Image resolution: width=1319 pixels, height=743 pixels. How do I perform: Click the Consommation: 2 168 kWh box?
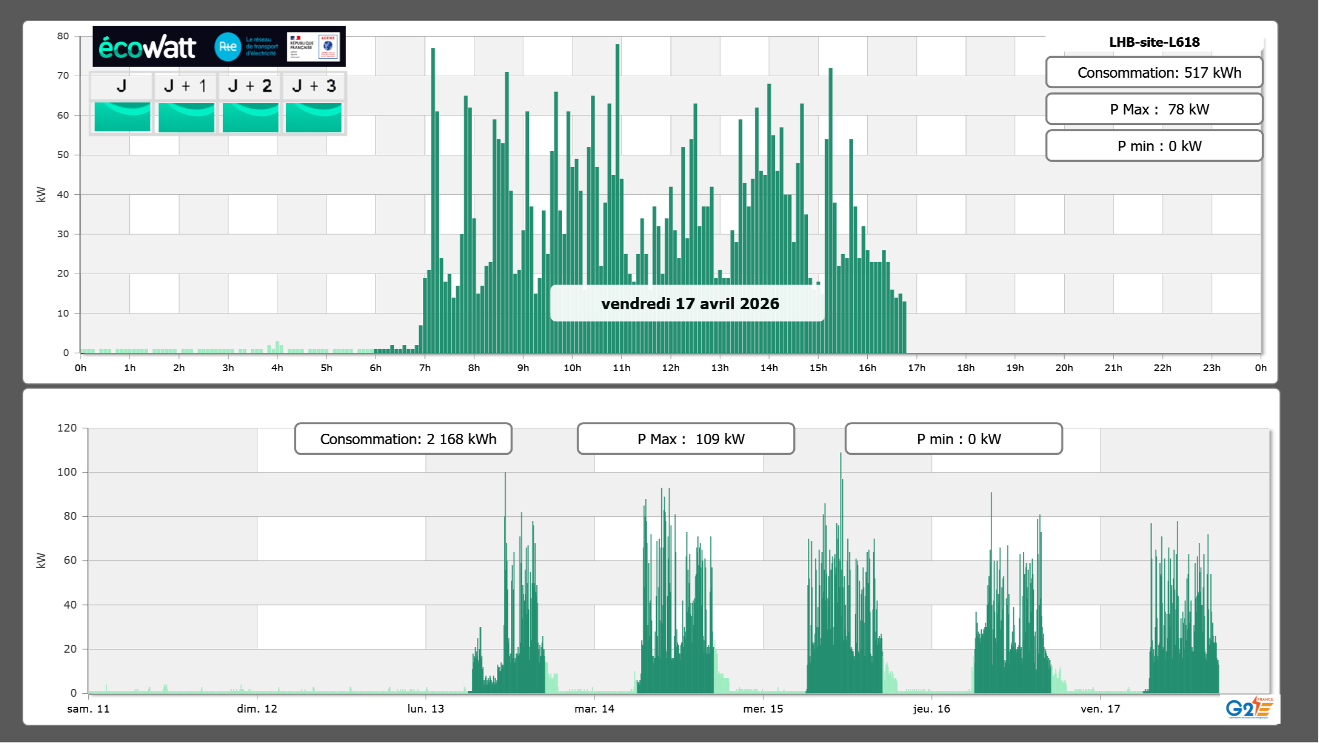403,439
